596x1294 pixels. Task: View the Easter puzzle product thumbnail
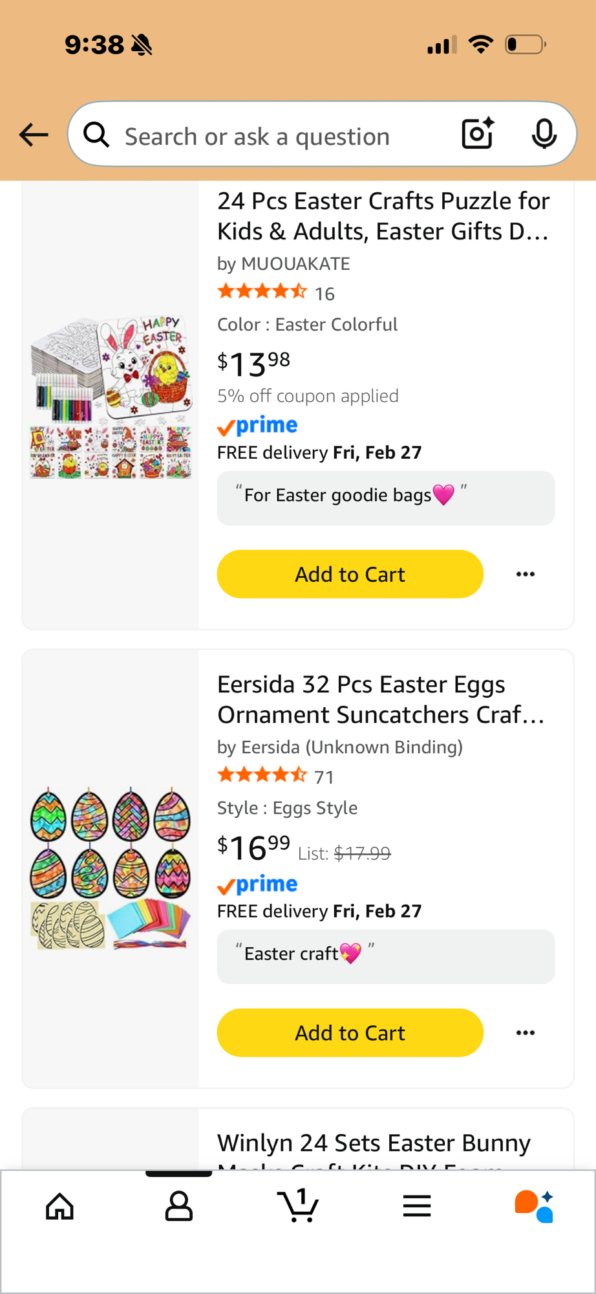pyautogui.click(x=111, y=397)
